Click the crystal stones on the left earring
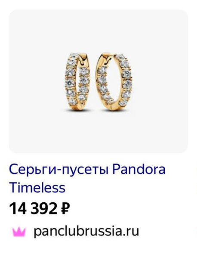 (x=71, y=78)
